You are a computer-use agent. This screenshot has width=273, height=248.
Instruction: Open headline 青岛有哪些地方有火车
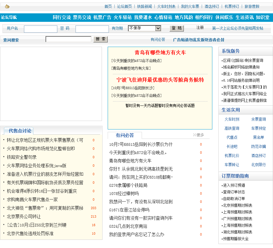pos(160,53)
